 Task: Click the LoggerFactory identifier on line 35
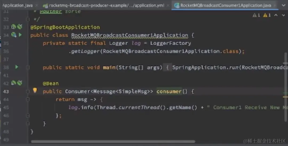(171, 43)
